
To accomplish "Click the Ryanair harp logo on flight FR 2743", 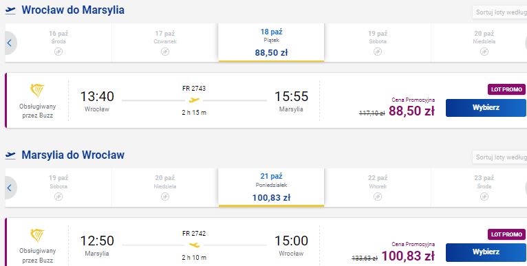I will click(x=37, y=91).
